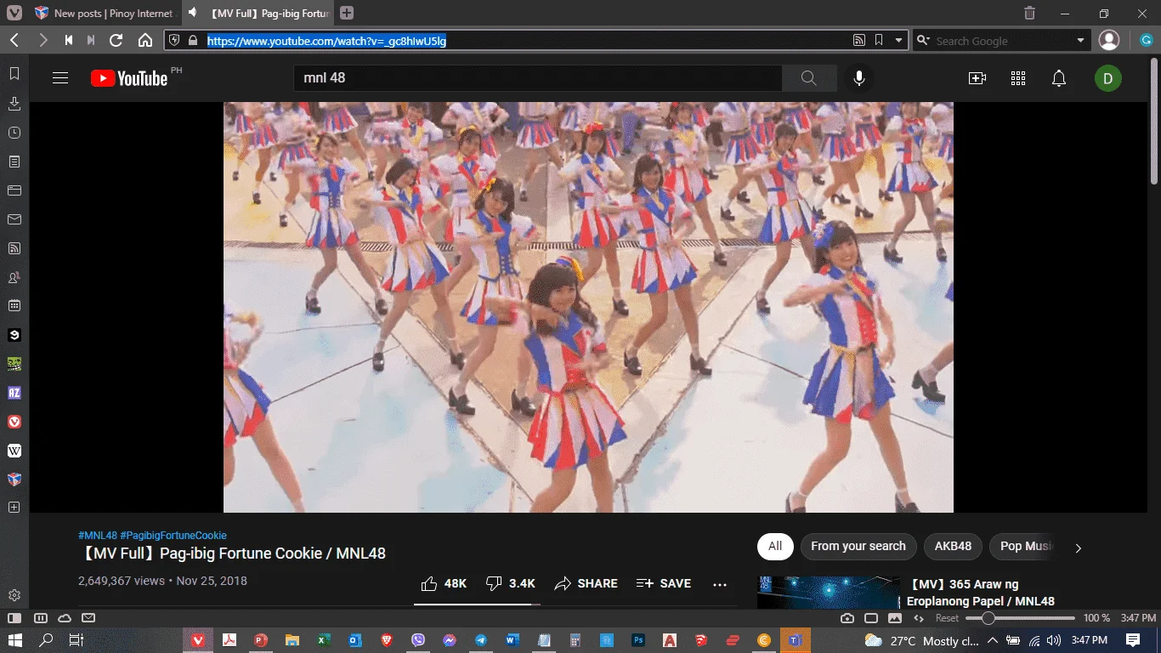Click the SHARE button

pos(586,583)
